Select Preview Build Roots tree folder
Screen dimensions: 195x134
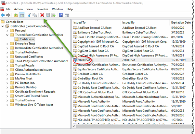28,74
